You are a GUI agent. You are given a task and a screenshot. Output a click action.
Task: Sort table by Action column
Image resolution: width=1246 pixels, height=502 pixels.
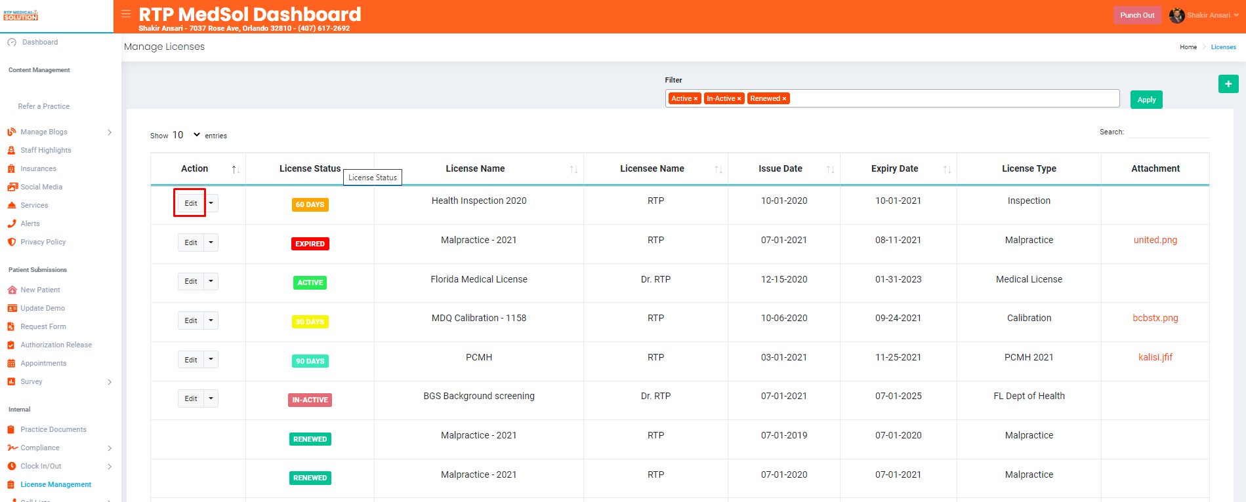198,168
